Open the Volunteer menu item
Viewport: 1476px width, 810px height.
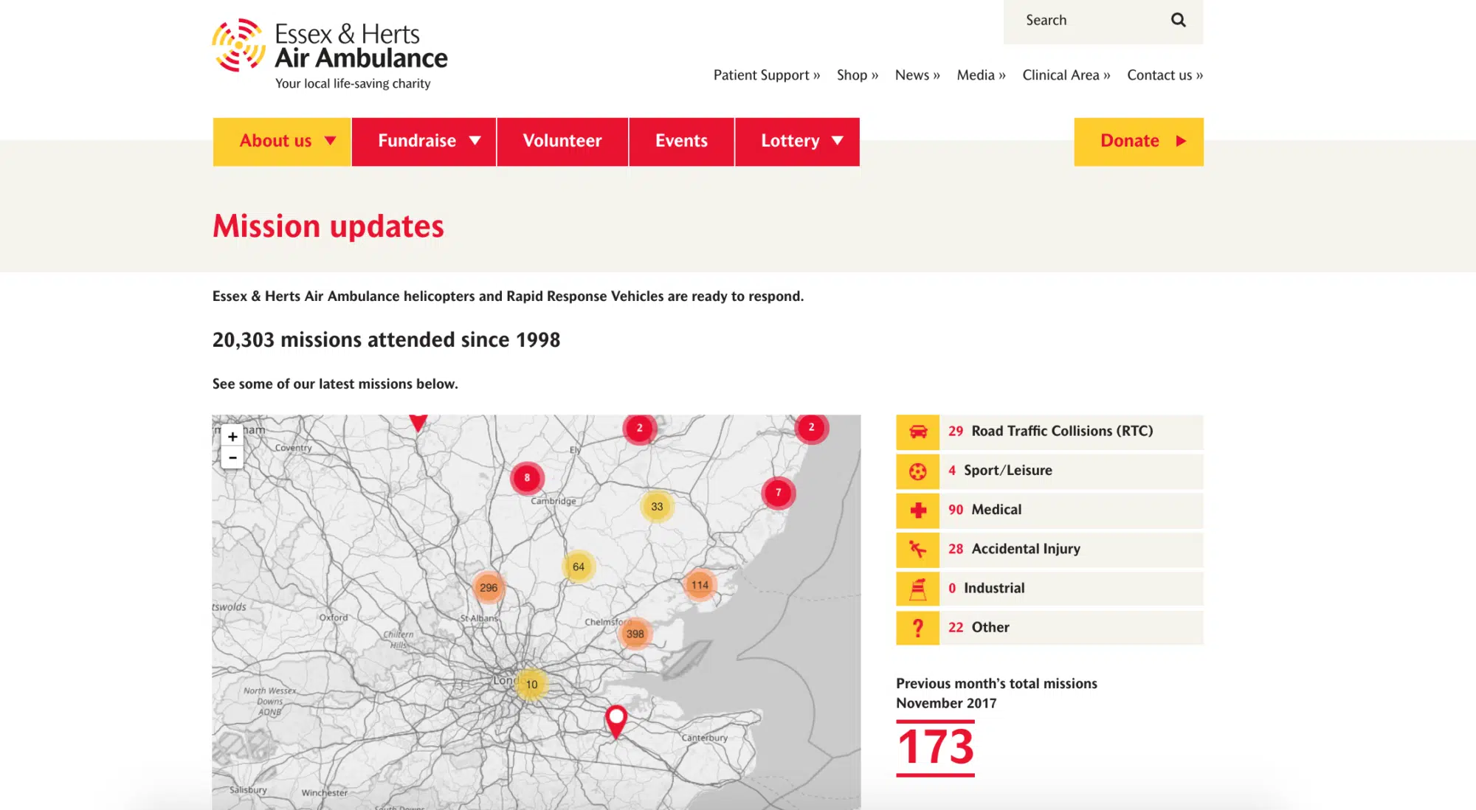562,142
